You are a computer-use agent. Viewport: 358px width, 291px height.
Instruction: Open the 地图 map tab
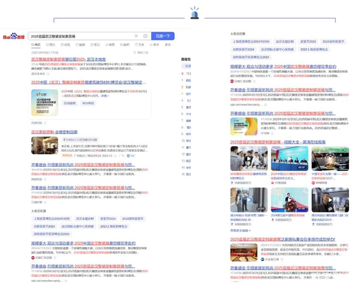109,45
